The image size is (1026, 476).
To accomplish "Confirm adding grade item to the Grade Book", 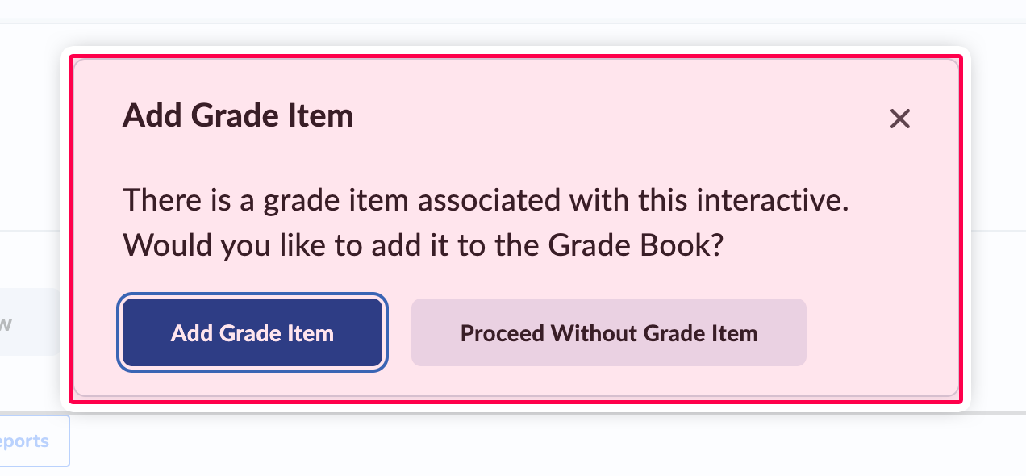I will [252, 333].
